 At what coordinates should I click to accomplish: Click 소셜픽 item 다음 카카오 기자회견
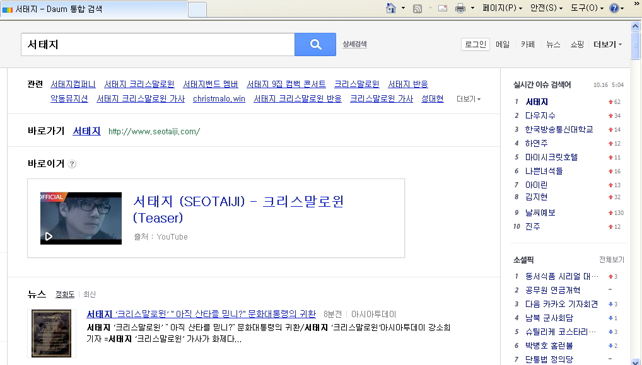point(561,304)
